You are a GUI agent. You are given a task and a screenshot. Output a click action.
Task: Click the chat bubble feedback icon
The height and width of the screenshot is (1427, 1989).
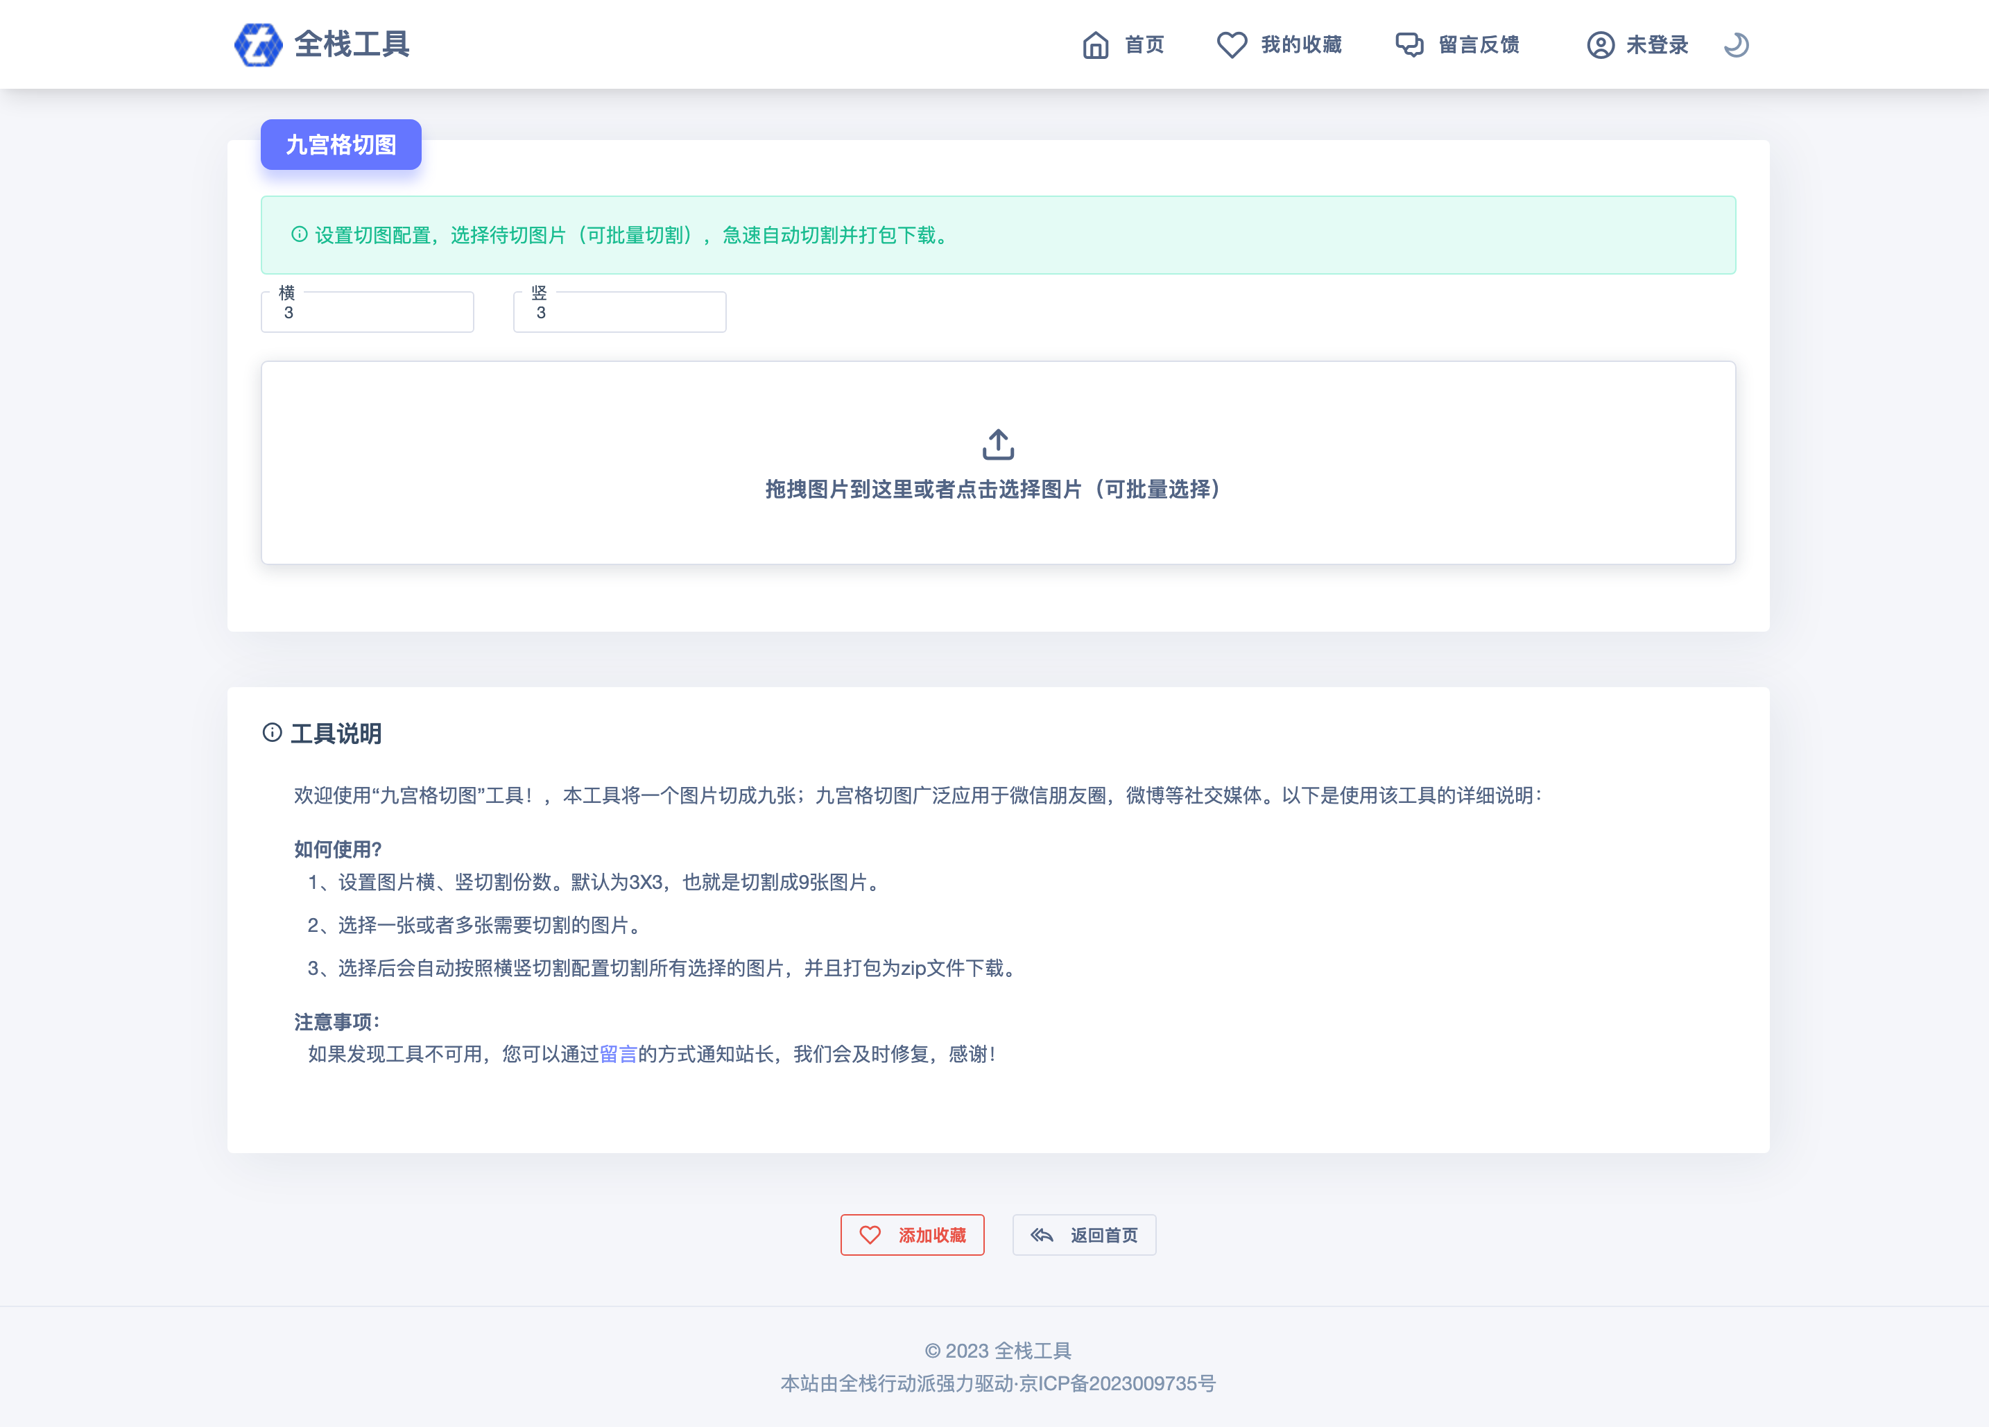[x=1409, y=45]
